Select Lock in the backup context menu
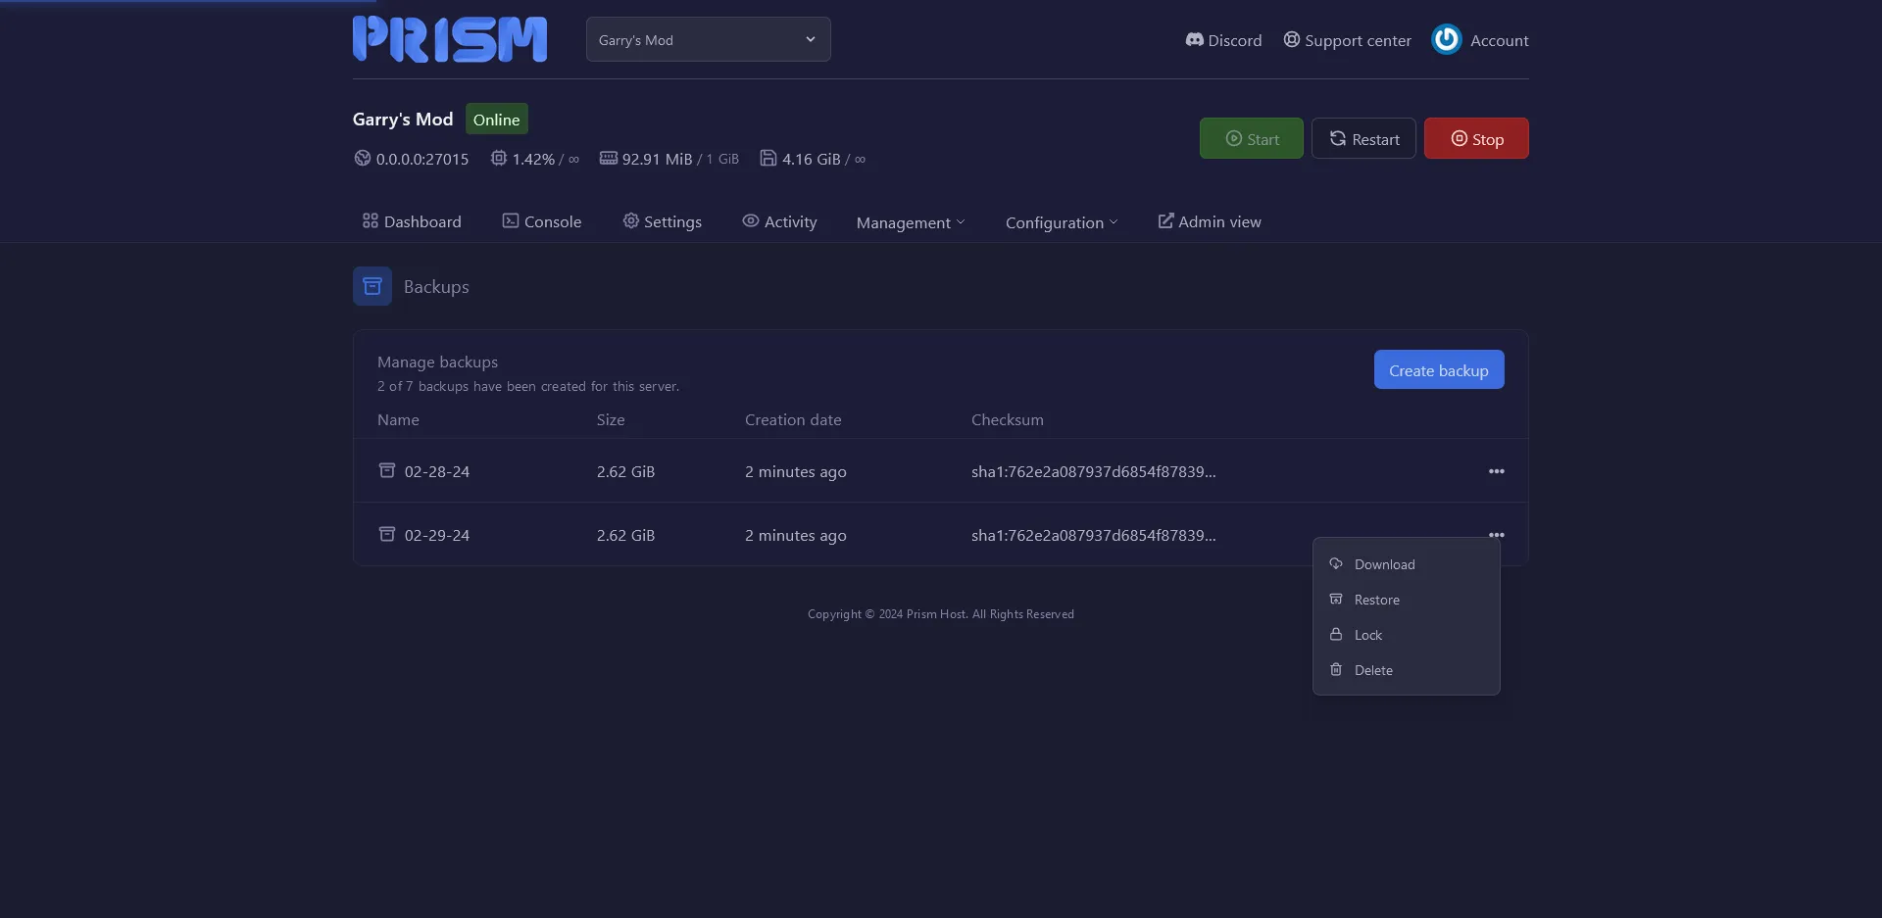 1367,635
